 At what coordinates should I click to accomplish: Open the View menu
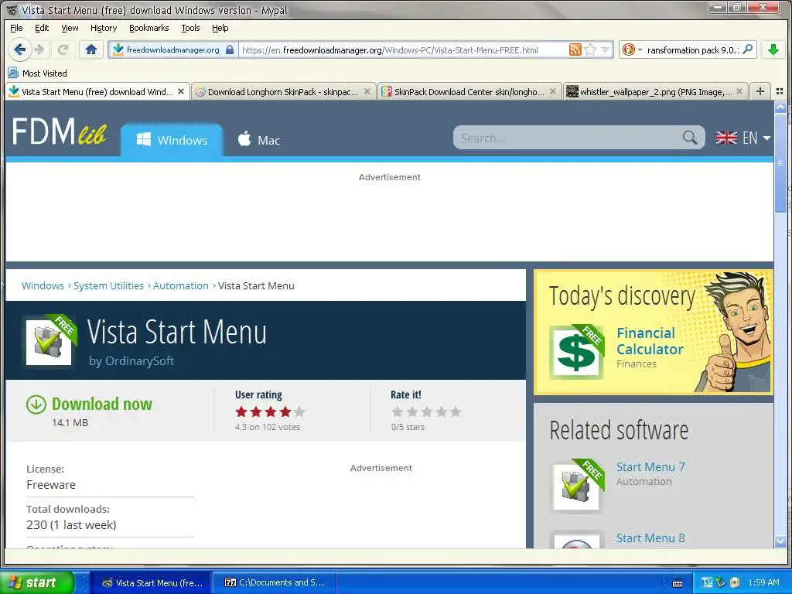[70, 28]
